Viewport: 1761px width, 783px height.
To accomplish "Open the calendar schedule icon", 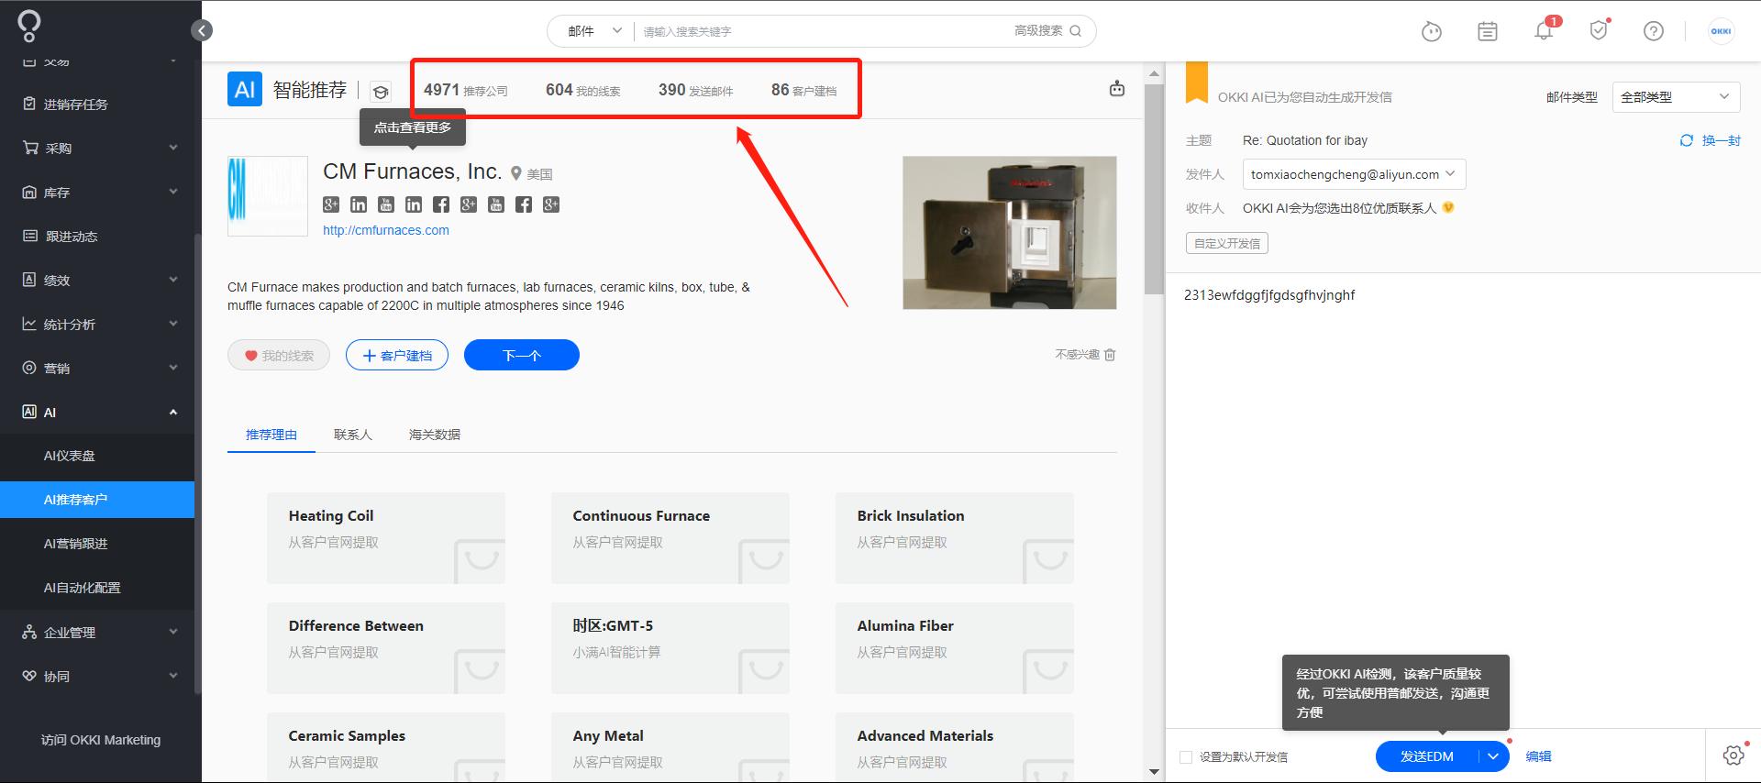I will pyautogui.click(x=1488, y=32).
